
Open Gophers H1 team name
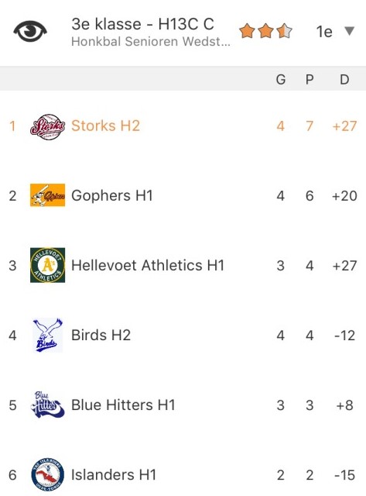pos(112,196)
